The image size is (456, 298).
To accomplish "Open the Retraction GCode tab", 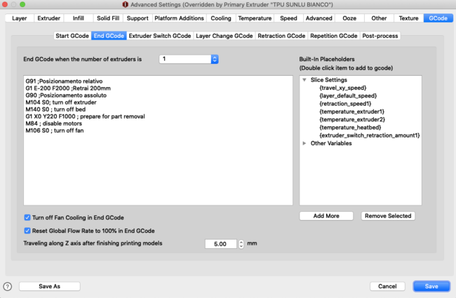I will coord(281,36).
